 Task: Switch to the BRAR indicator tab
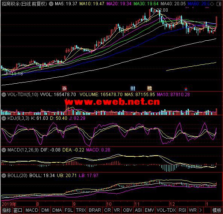pyautogui.click(x=95, y=210)
